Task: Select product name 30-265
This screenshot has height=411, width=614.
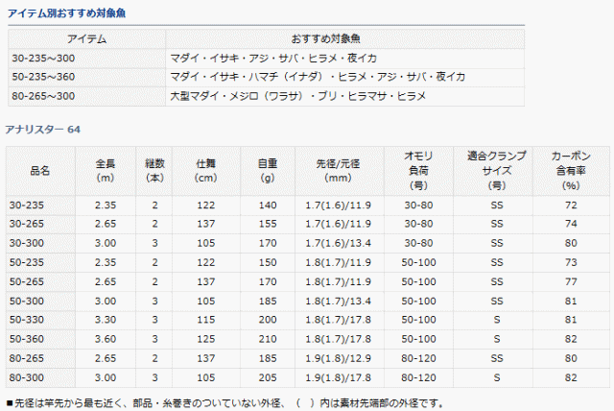Action: (x=27, y=224)
